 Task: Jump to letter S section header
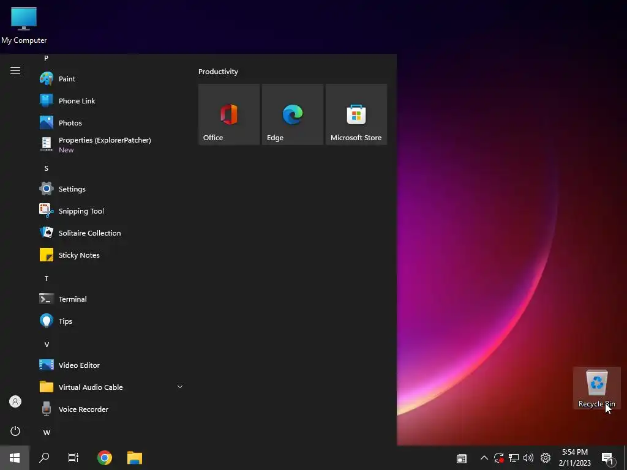point(46,168)
